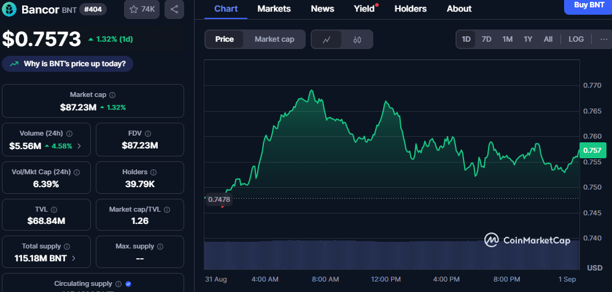612x292 pixels.
Task: Click the Bancor logo icon
Action: (x=10, y=10)
